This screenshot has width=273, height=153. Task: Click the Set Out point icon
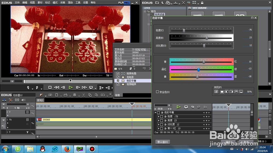(x=37, y=88)
